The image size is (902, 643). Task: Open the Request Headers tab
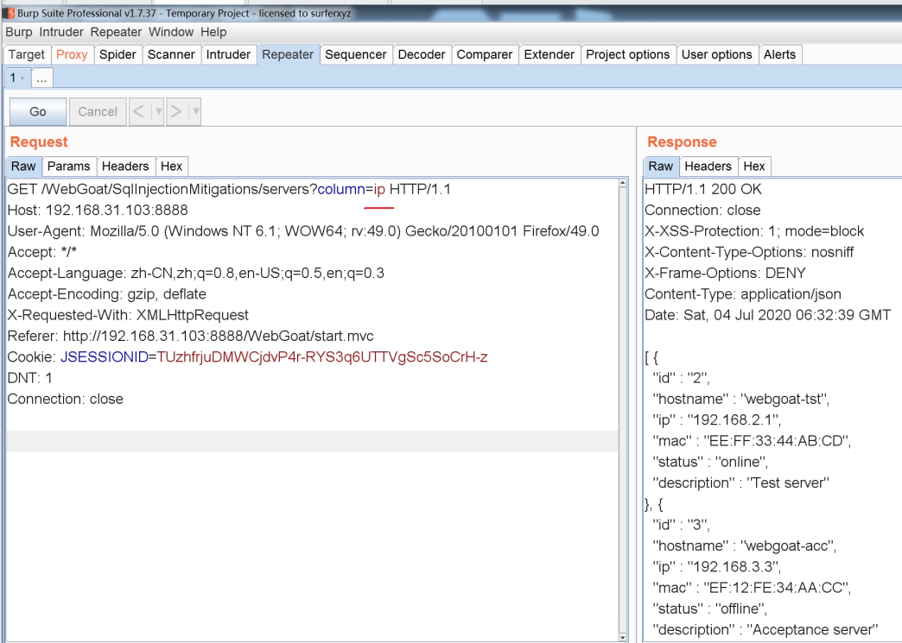pyautogui.click(x=125, y=167)
